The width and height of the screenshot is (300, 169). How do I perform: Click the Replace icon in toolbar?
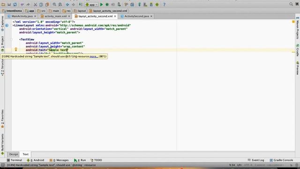coord(60,4)
